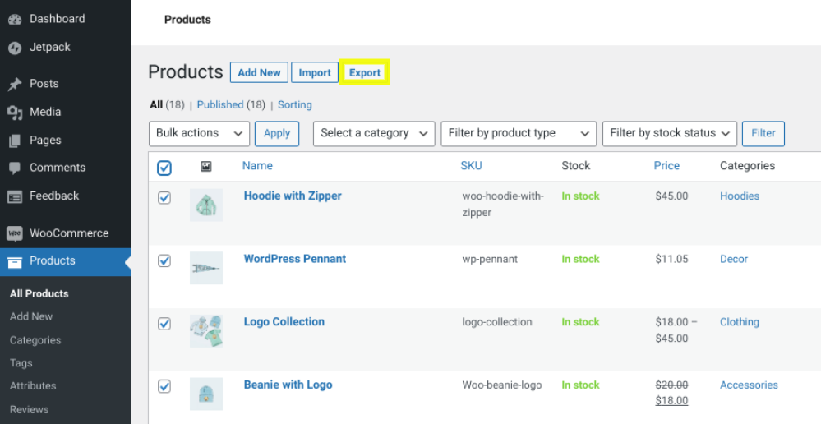Click the image column header icon
This screenshot has width=821, height=424.
pyautogui.click(x=206, y=166)
